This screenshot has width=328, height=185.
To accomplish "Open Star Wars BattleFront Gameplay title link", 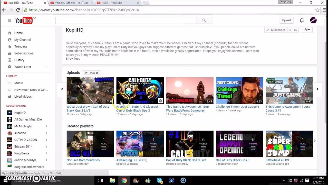I will [187, 109].
